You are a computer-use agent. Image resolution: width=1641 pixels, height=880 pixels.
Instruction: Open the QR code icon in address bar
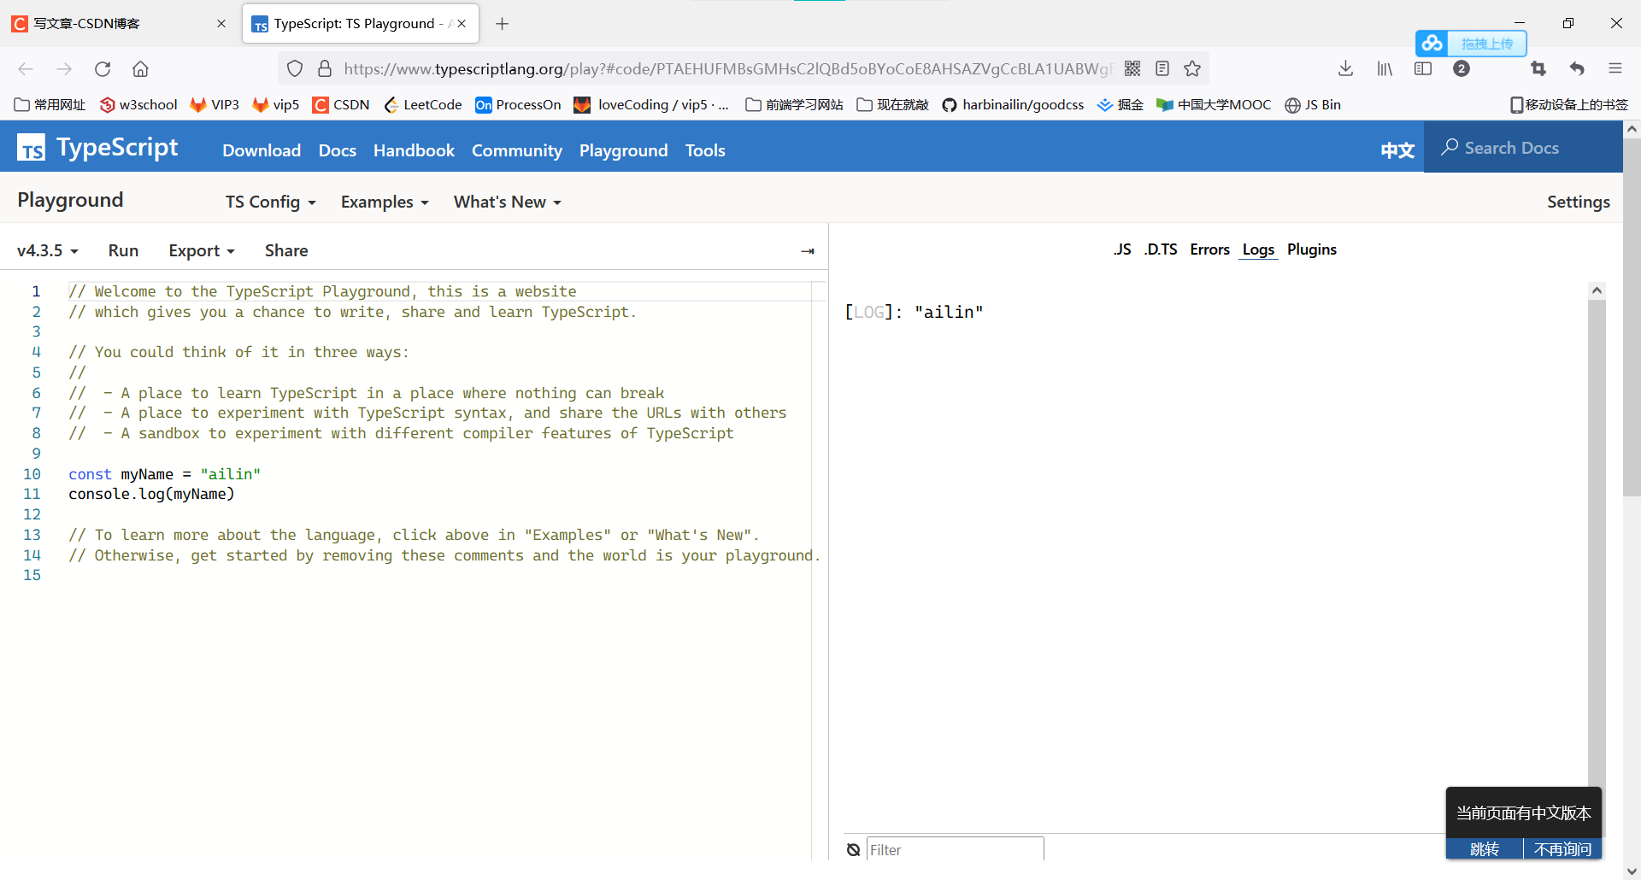pos(1133,68)
